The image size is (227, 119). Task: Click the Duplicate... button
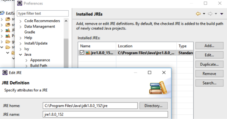209,64
